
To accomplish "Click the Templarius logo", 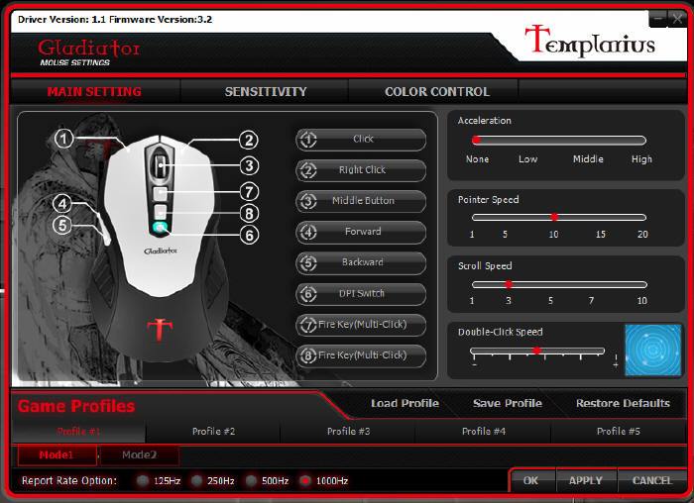I will tap(590, 42).
